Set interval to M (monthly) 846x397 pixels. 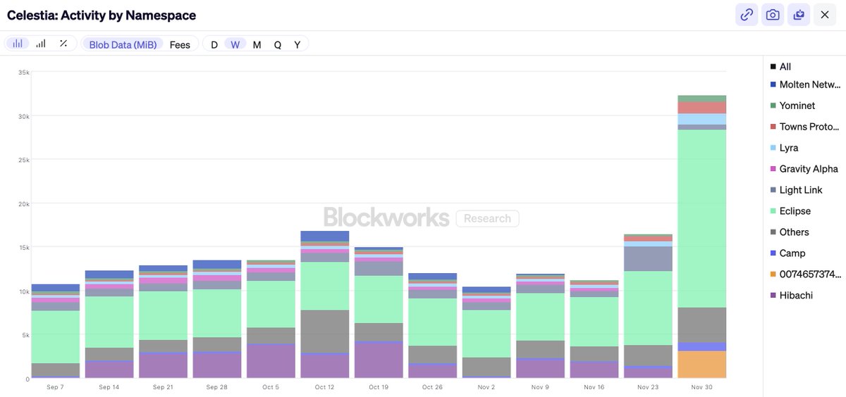(x=257, y=44)
